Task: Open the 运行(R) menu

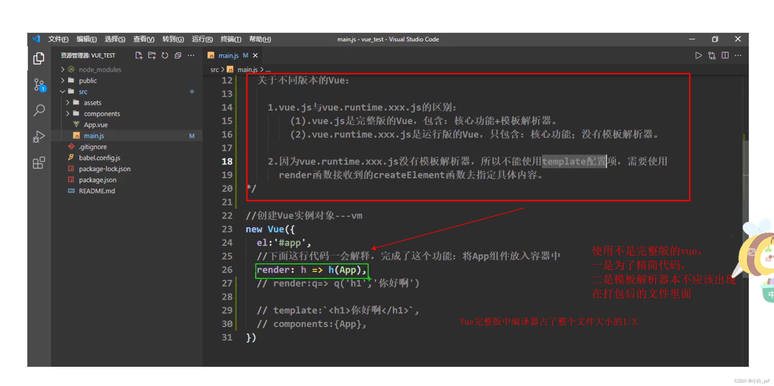Action: pyautogui.click(x=202, y=39)
